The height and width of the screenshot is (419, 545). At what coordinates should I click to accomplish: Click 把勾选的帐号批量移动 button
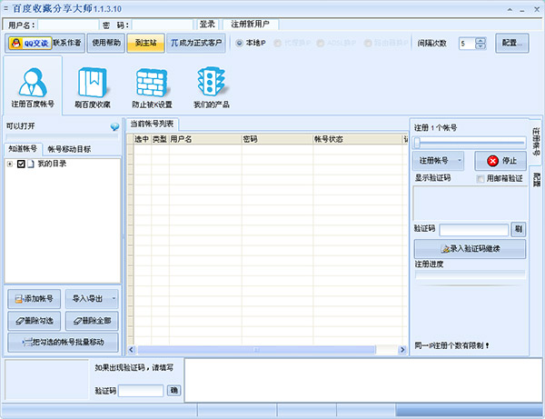pos(63,343)
